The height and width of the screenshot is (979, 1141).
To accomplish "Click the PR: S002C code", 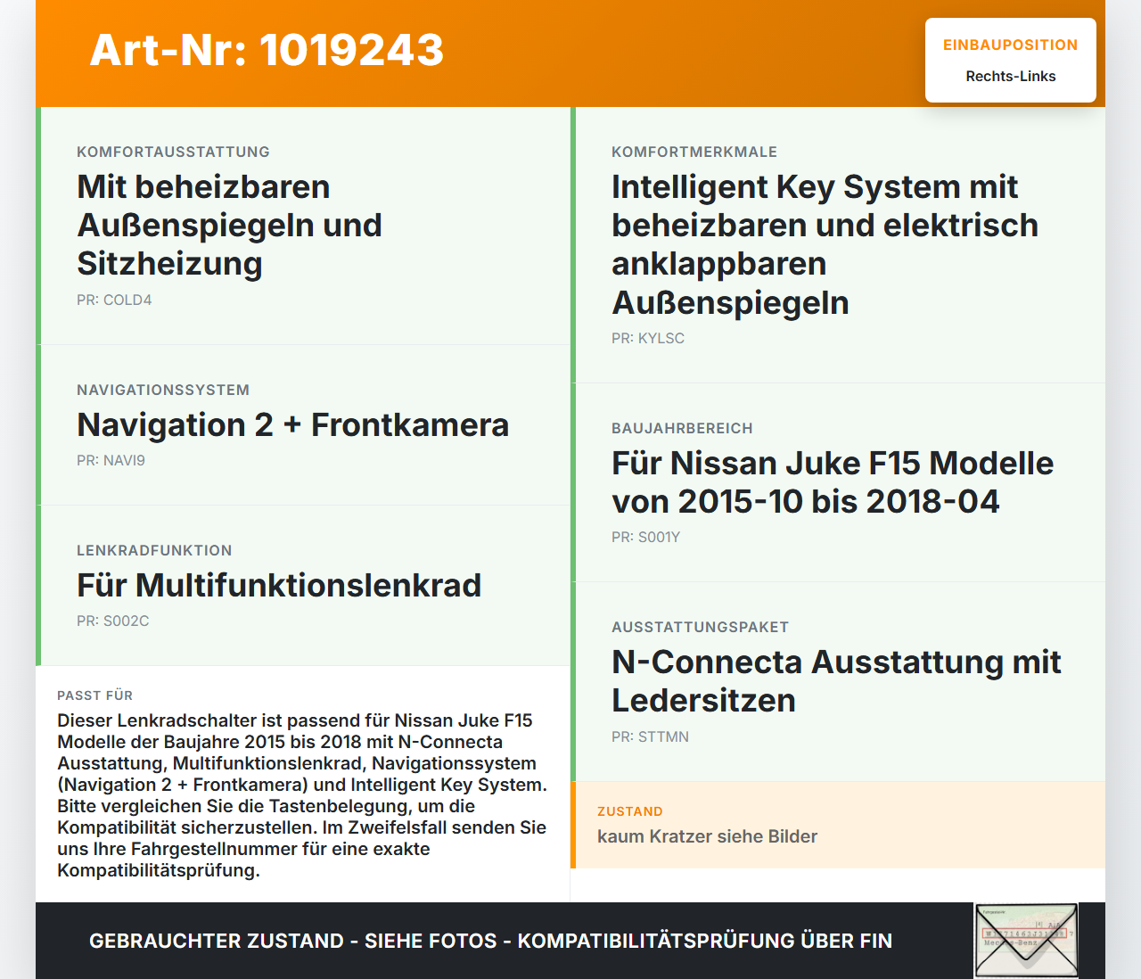I will click(x=113, y=621).
